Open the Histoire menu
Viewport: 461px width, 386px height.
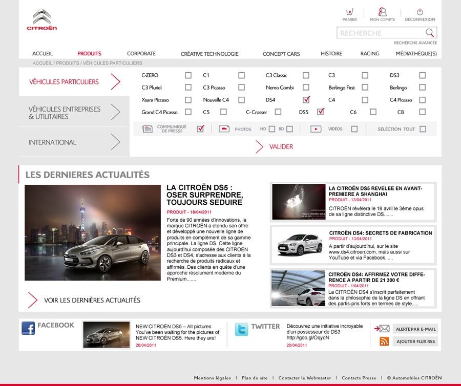click(x=331, y=53)
